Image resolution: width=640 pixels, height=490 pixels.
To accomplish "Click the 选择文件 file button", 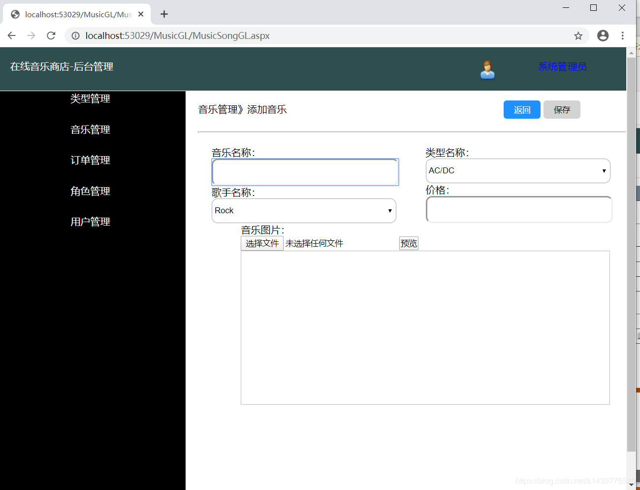I will (x=262, y=243).
